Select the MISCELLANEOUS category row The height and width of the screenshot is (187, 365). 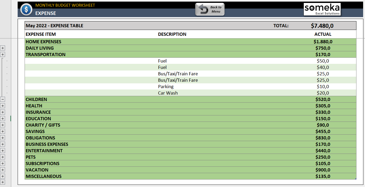tap(43, 176)
